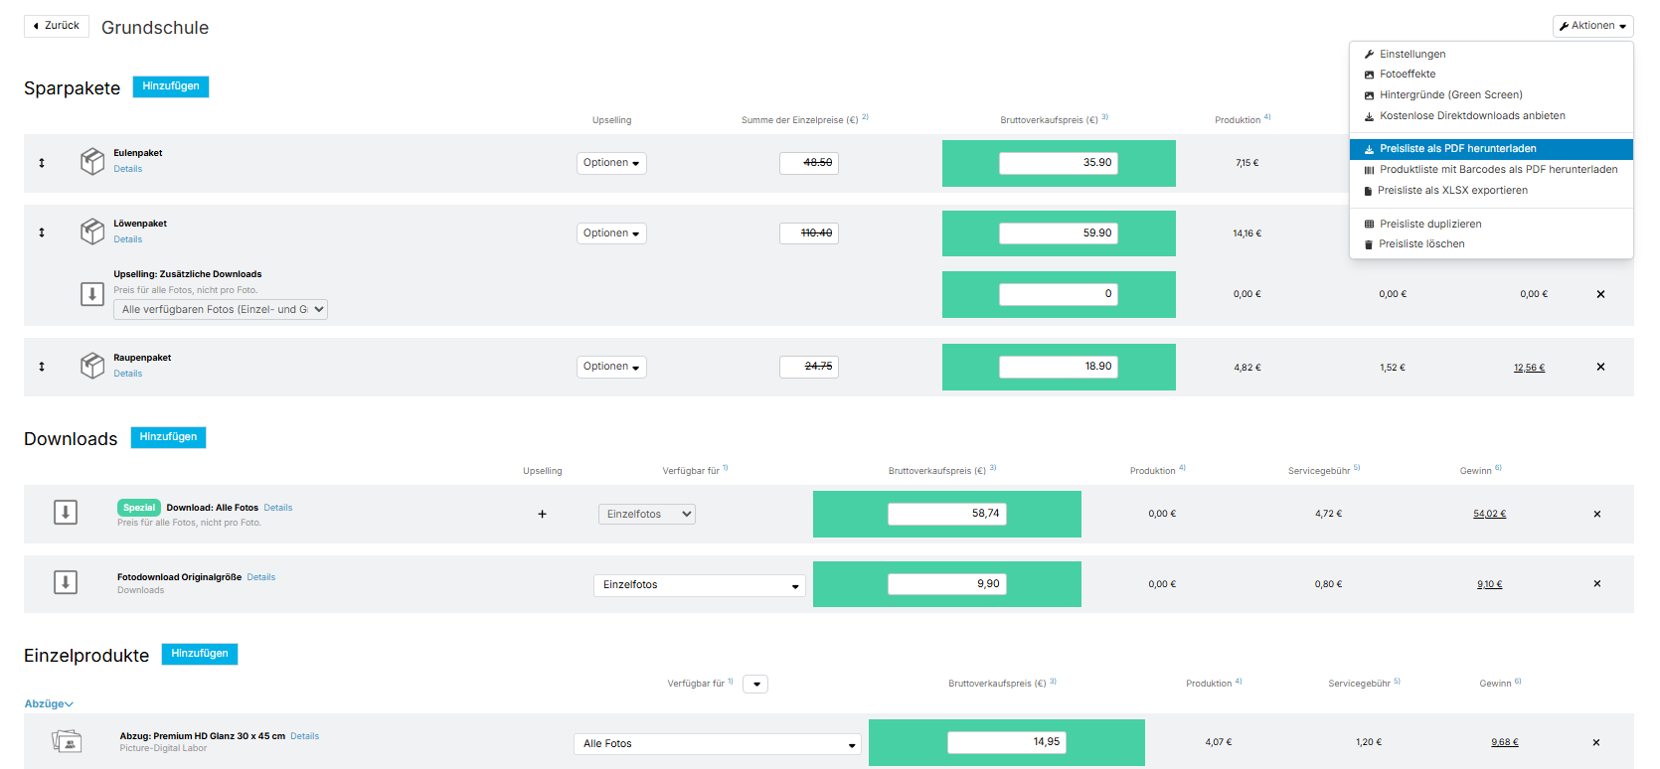The height and width of the screenshot is (769, 1660).
Task: Click the Spezial badge on Download: Alle Fotos
Action: point(139,508)
